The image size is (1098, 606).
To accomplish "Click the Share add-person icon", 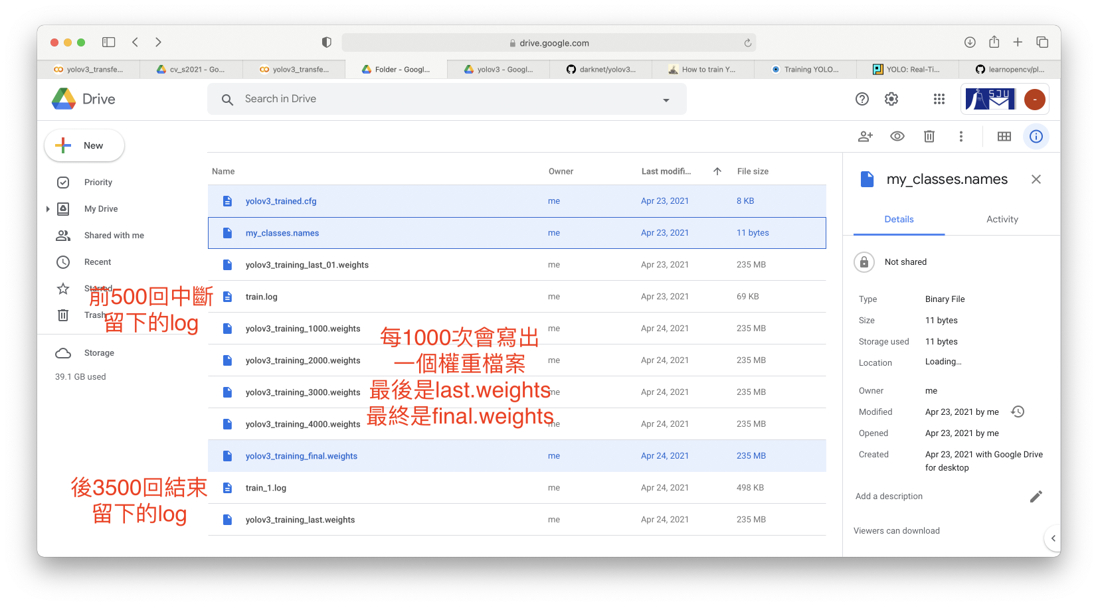I will coord(866,136).
